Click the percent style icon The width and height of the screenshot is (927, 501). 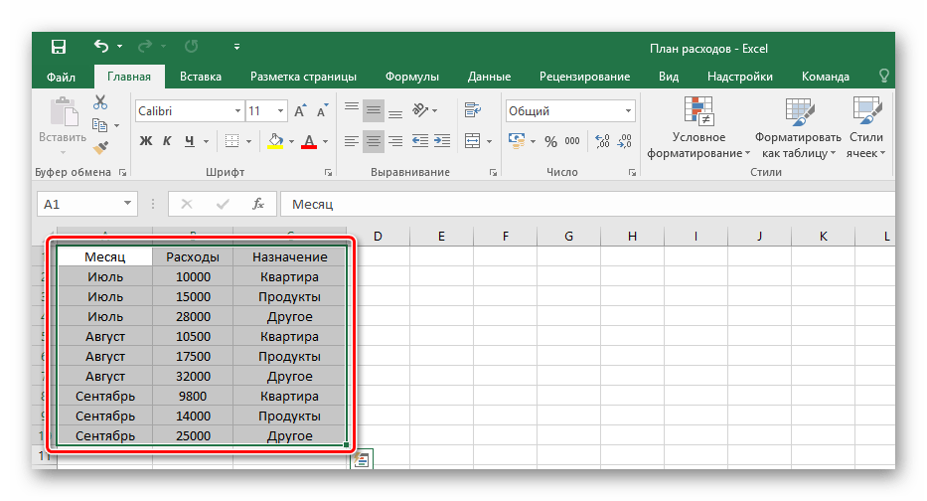coord(550,141)
